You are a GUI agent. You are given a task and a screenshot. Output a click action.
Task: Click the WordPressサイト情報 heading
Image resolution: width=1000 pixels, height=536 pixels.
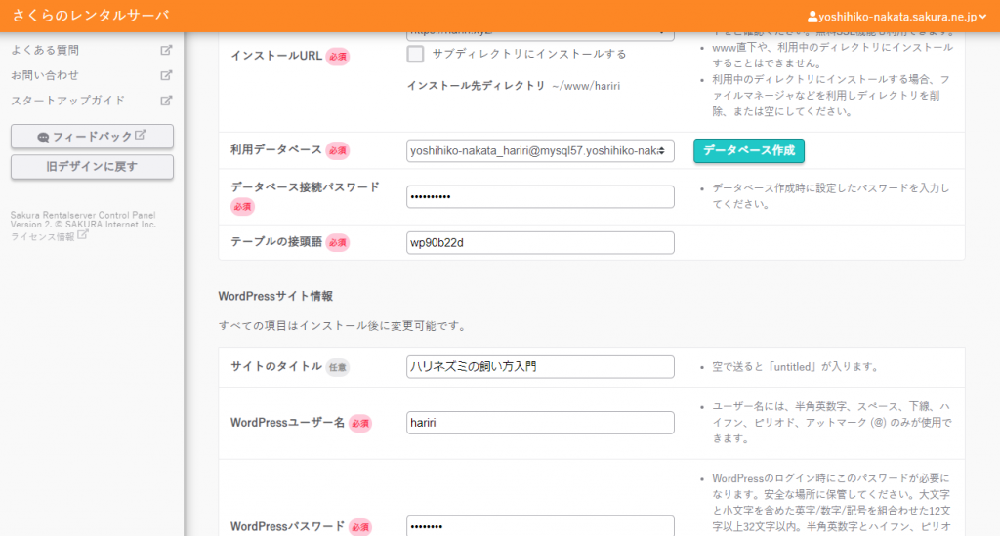click(x=275, y=296)
